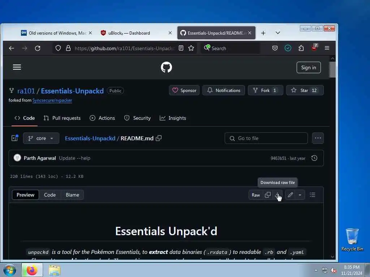Open the Raw file view

(255, 195)
